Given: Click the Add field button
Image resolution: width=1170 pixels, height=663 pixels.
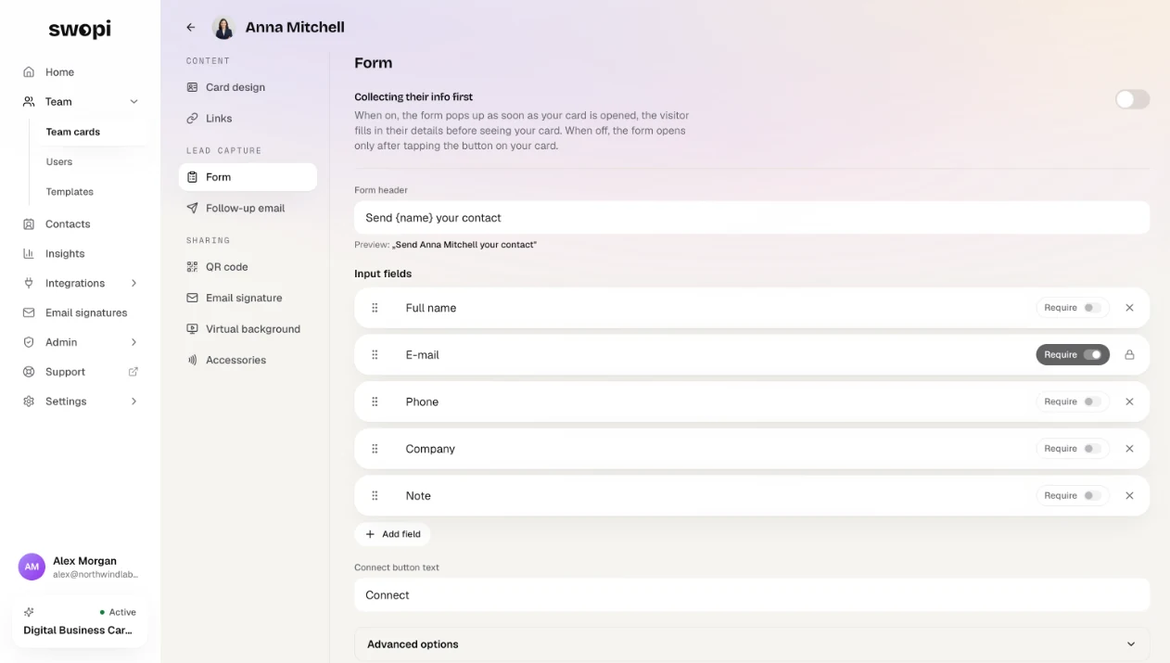Looking at the screenshot, I should [392, 534].
